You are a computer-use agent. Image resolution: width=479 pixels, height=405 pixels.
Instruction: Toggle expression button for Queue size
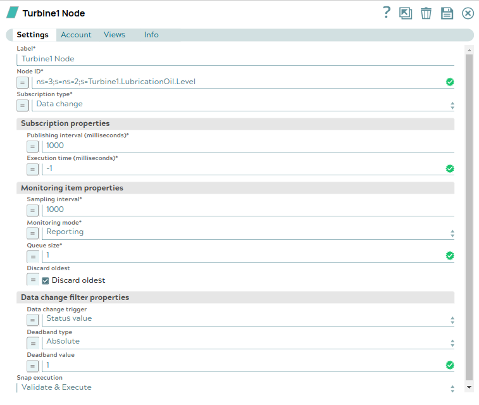32,256
